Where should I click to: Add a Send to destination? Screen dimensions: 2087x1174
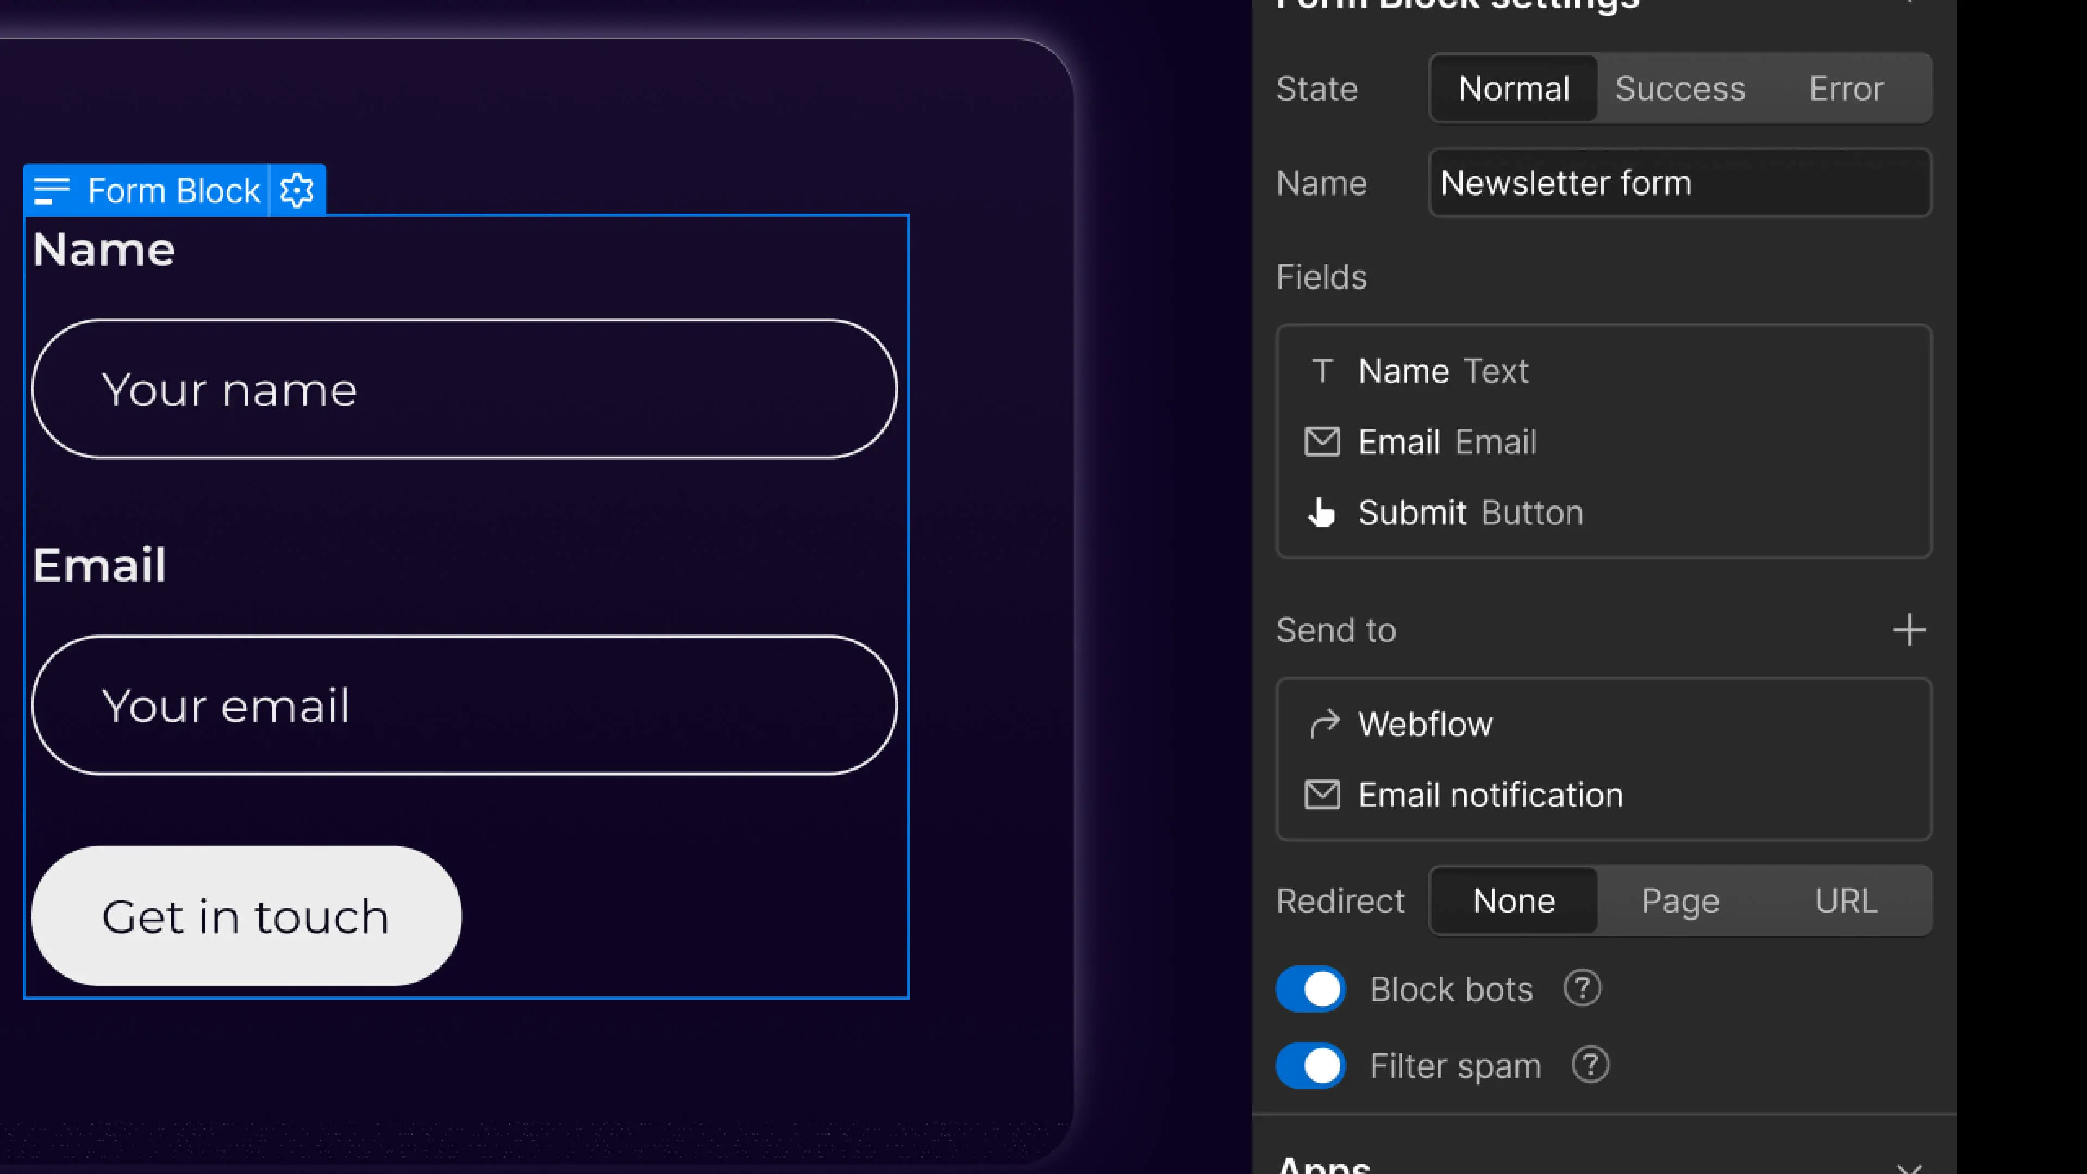tap(1909, 629)
